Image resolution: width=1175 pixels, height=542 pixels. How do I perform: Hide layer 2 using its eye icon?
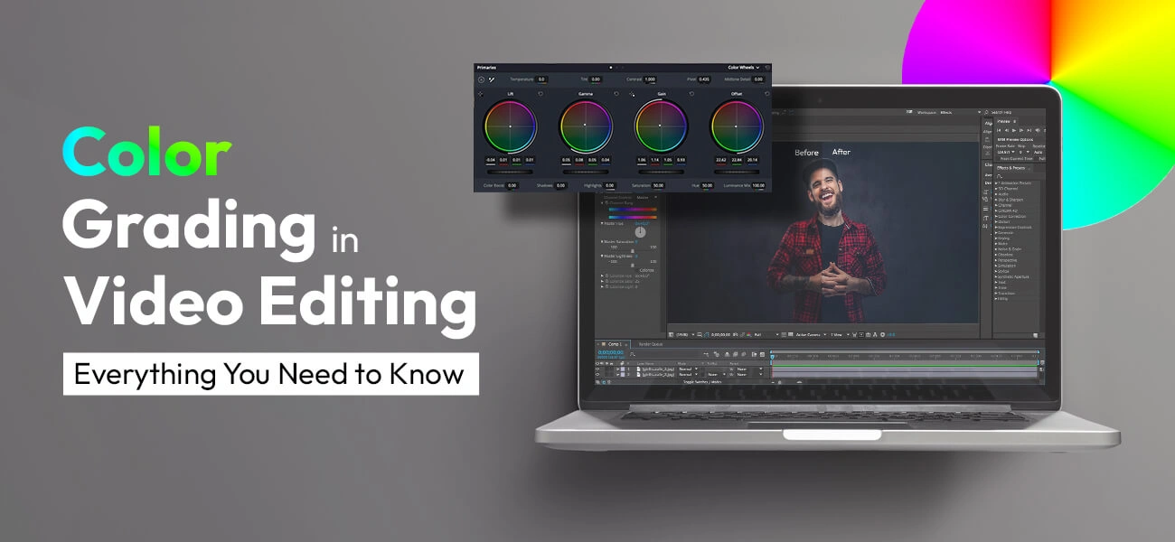tap(597, 374)
